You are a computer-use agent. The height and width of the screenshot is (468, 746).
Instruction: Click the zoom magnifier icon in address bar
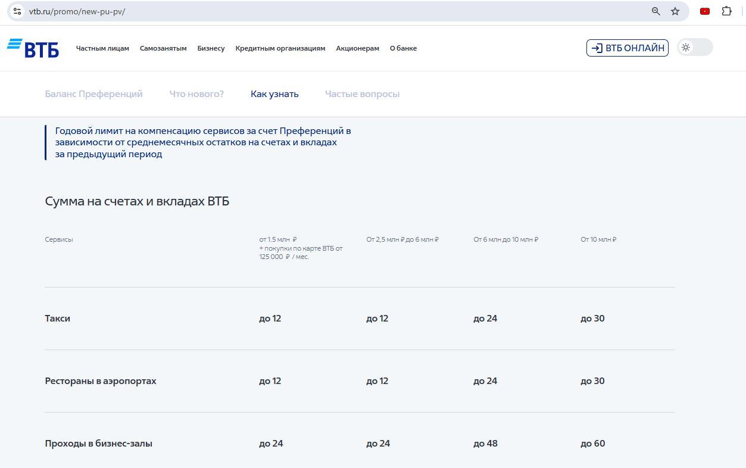[x=656, y=11]
